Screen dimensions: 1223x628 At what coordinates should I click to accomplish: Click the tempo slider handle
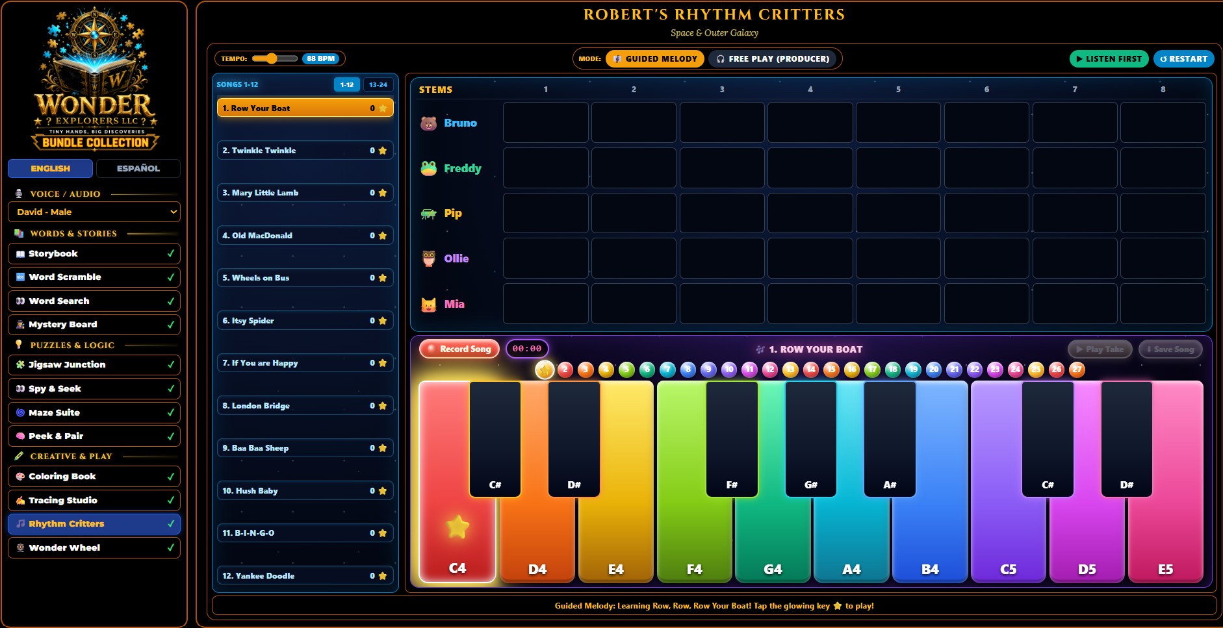[272, 58]
